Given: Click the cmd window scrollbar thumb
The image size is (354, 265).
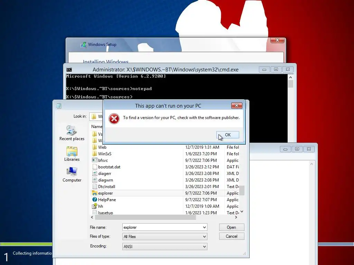Looking at the screenshot, I should click(x=290, y=84).
